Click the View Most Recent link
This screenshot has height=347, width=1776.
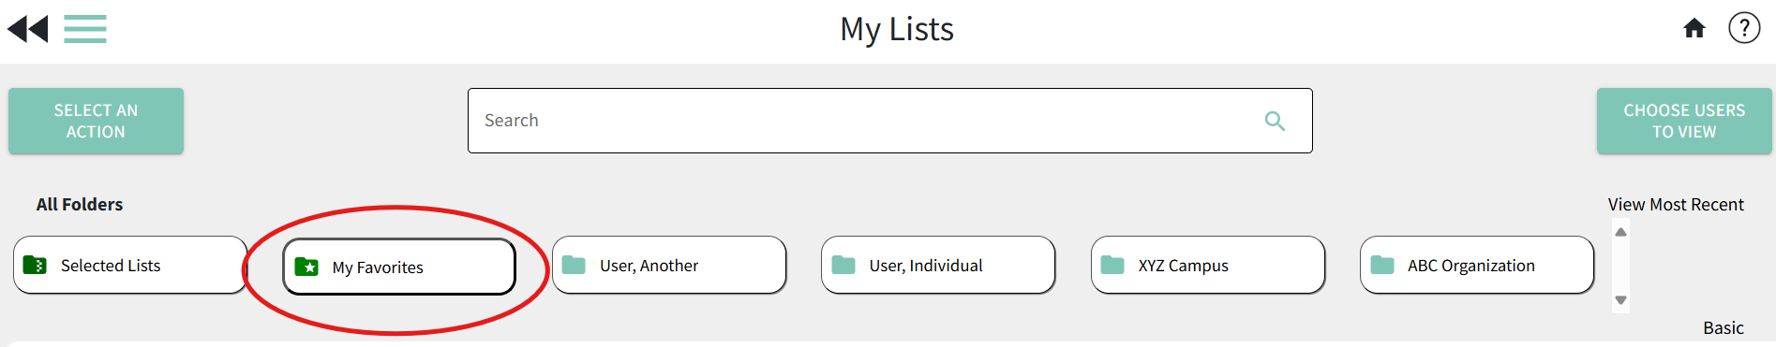click(1676, 204)
